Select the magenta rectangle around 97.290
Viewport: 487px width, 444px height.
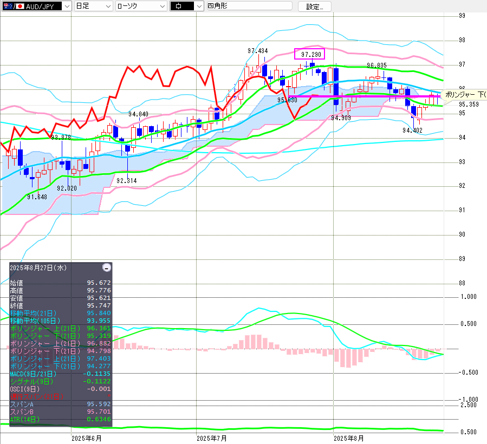[309, 54]
